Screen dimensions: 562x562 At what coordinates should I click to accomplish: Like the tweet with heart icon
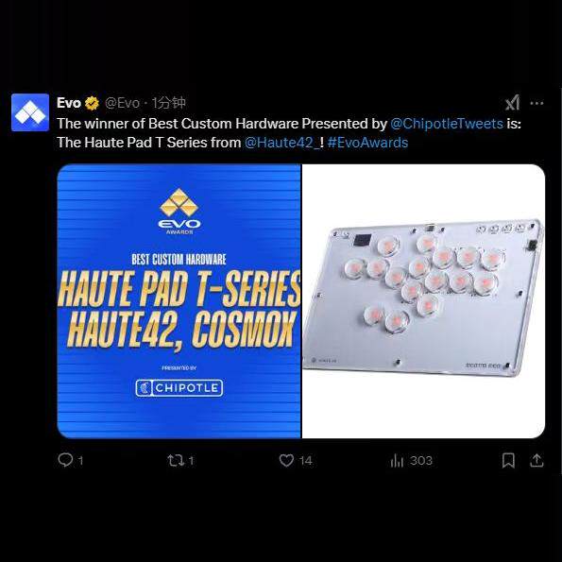(x=286, y=460)
